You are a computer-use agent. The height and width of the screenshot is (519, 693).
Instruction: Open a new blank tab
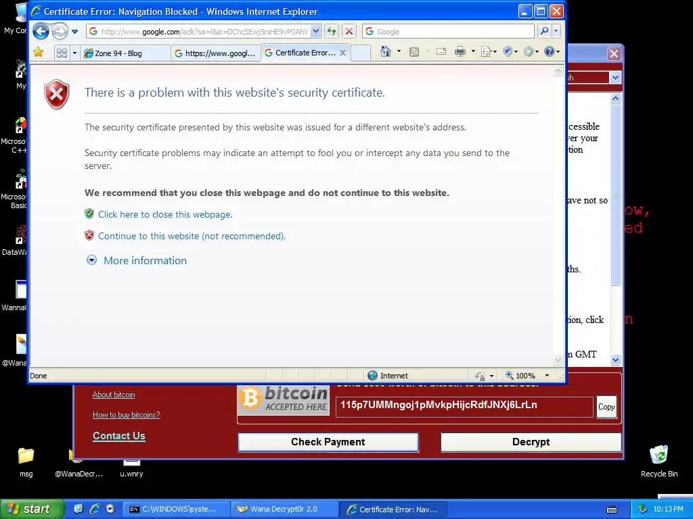pyautogui.click(x=361, y=53)
